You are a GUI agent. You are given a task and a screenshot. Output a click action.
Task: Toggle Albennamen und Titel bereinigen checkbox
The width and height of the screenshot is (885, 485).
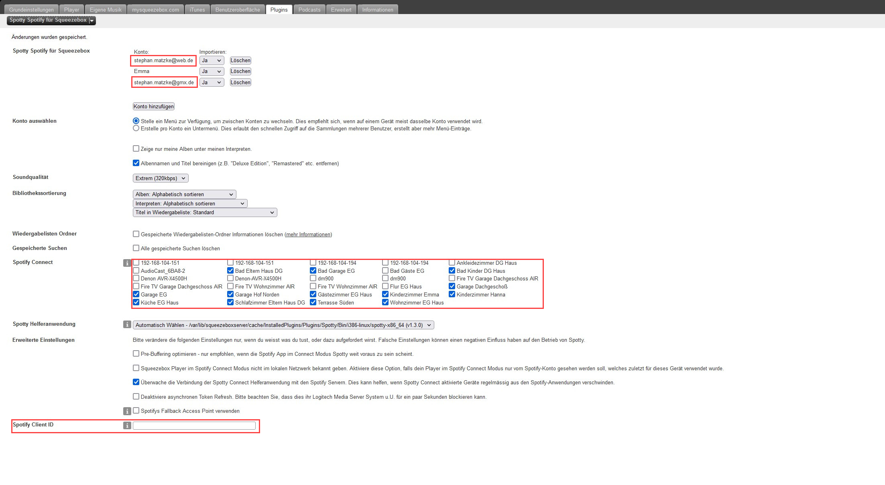136,163
